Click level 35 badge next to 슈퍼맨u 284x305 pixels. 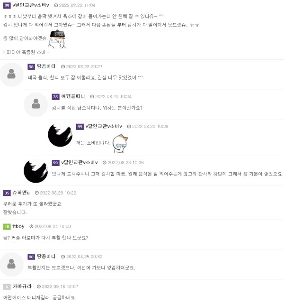[x=7, y=193]
